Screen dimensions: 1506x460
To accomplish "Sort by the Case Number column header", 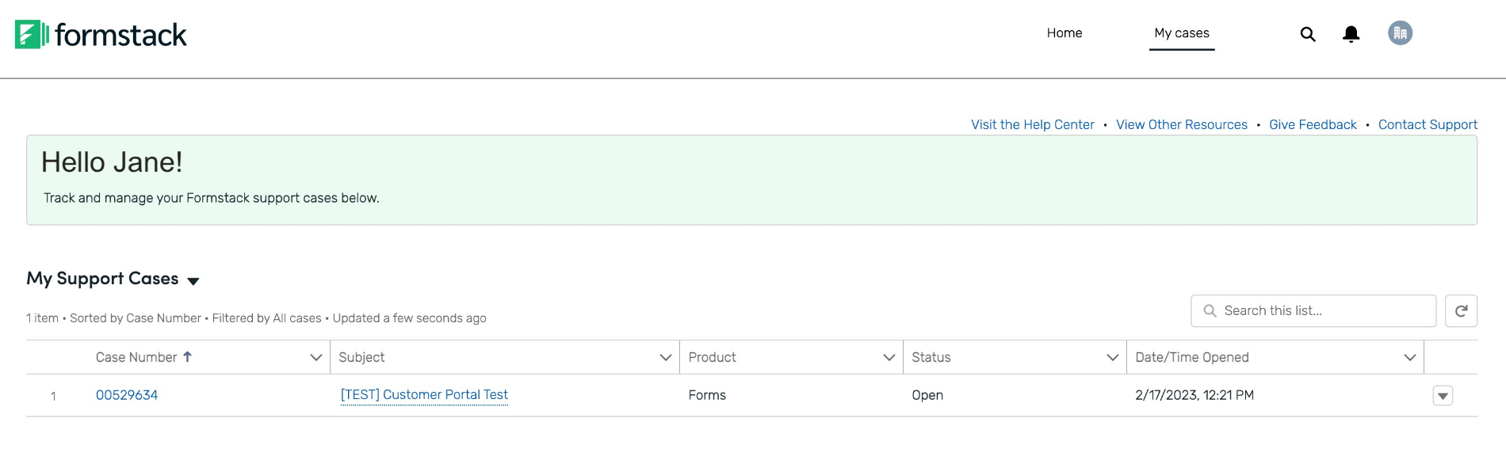I will coord(136,358).
